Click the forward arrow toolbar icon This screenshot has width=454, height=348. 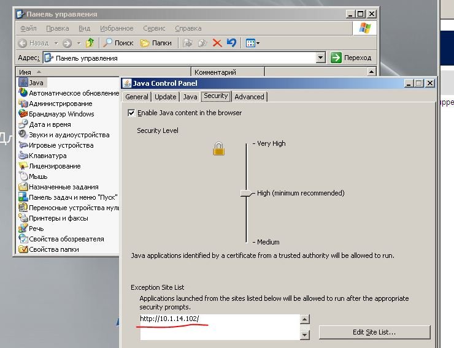tap(67, 43)
